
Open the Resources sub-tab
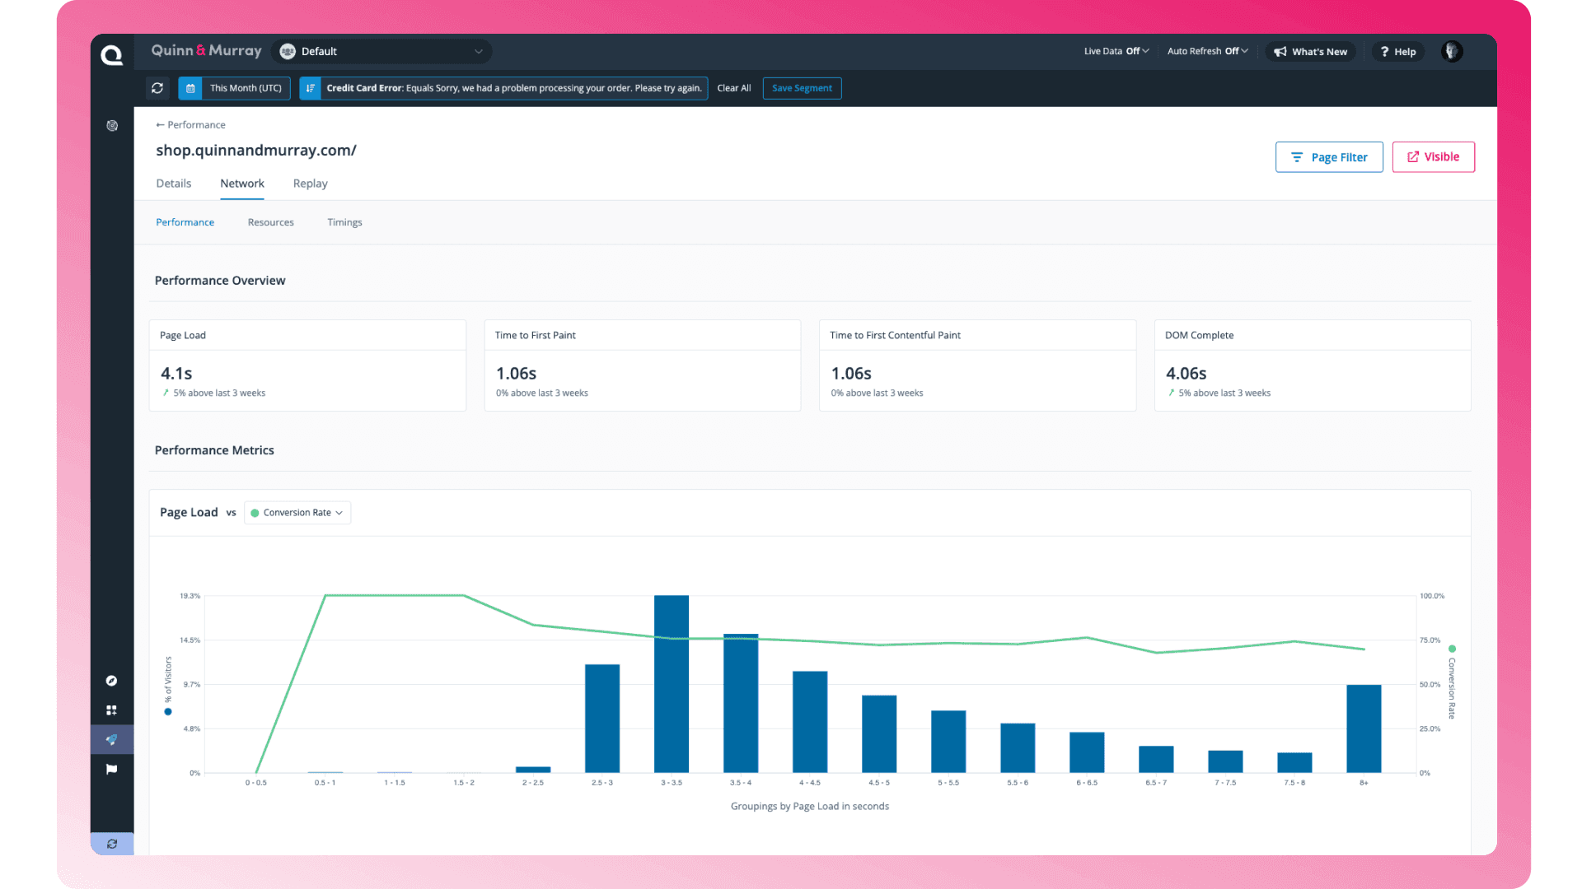[x=270, y=222]
